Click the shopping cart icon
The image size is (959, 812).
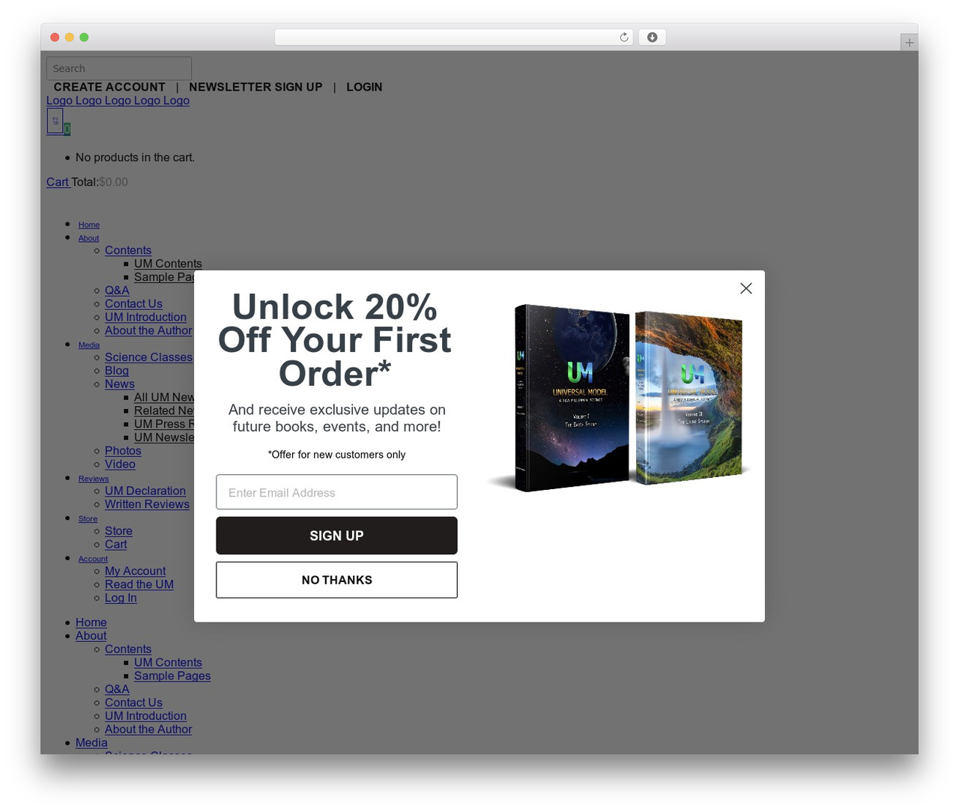pyautogui.click(x=55, y=121)
